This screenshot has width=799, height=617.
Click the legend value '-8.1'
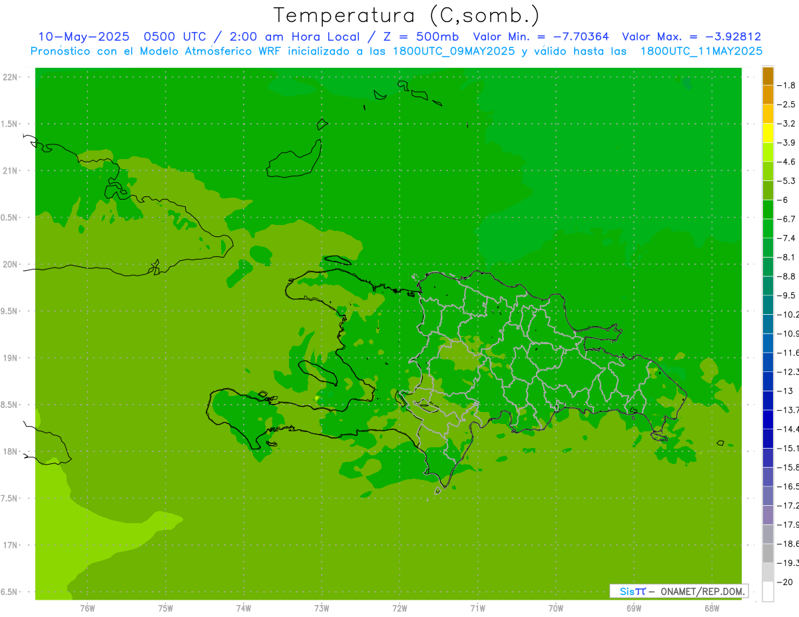pos(786,258)
